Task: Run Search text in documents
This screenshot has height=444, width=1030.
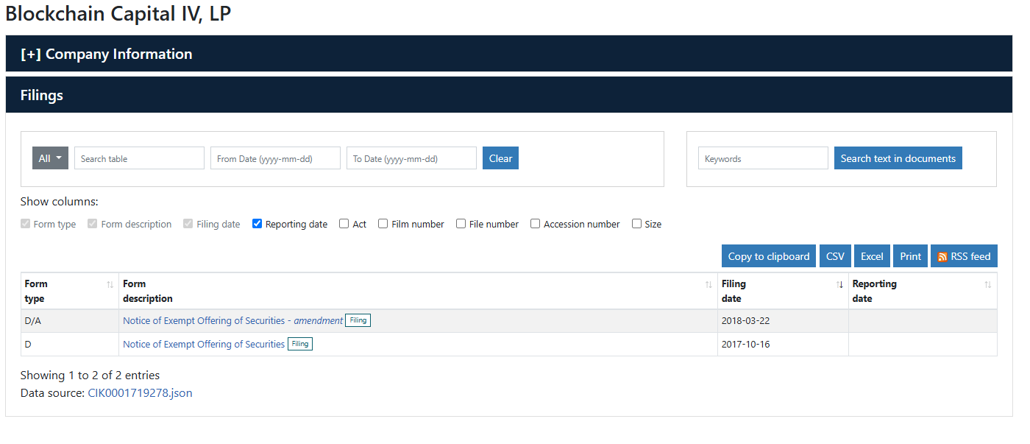Action: tap(898, 158)
